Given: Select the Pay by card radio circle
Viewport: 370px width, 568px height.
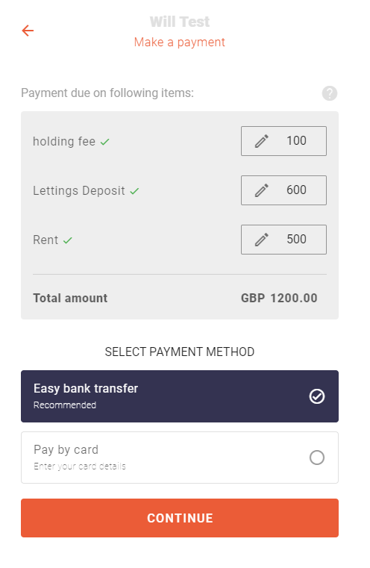Looking at the screenshot, I should [x=317, y=457].
